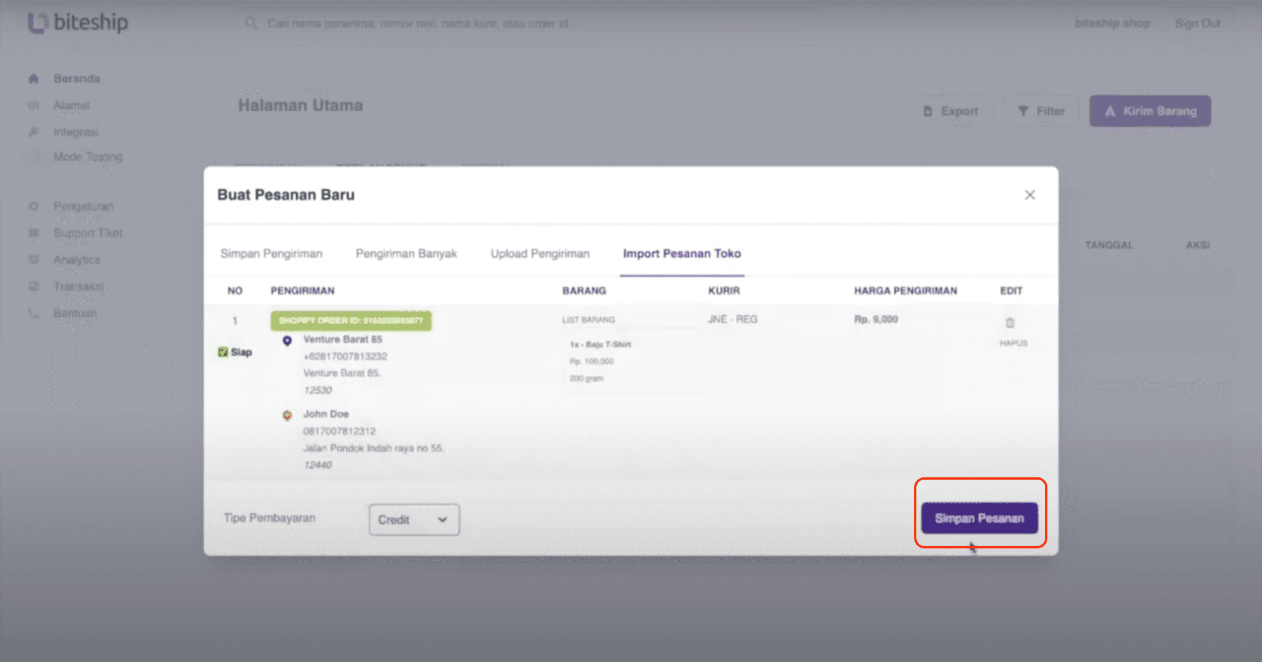Click the John Doe destination pin icon
Screen dimensions: 1262x662
287,416
